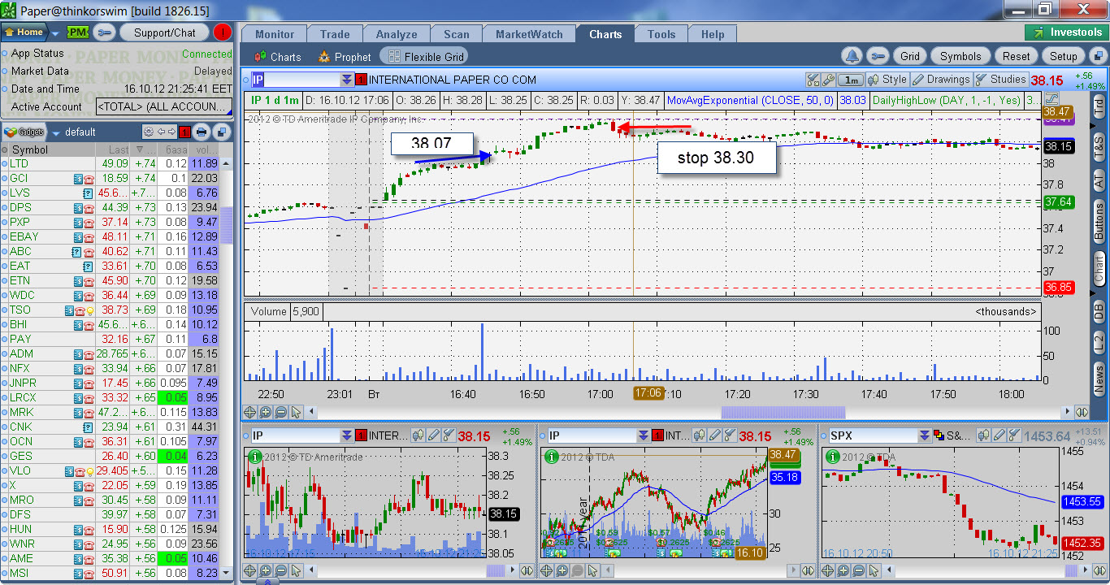Viewport: 1110px width, 585px height.
Task: Open the Analyze tab
Action: coord(397,34)
